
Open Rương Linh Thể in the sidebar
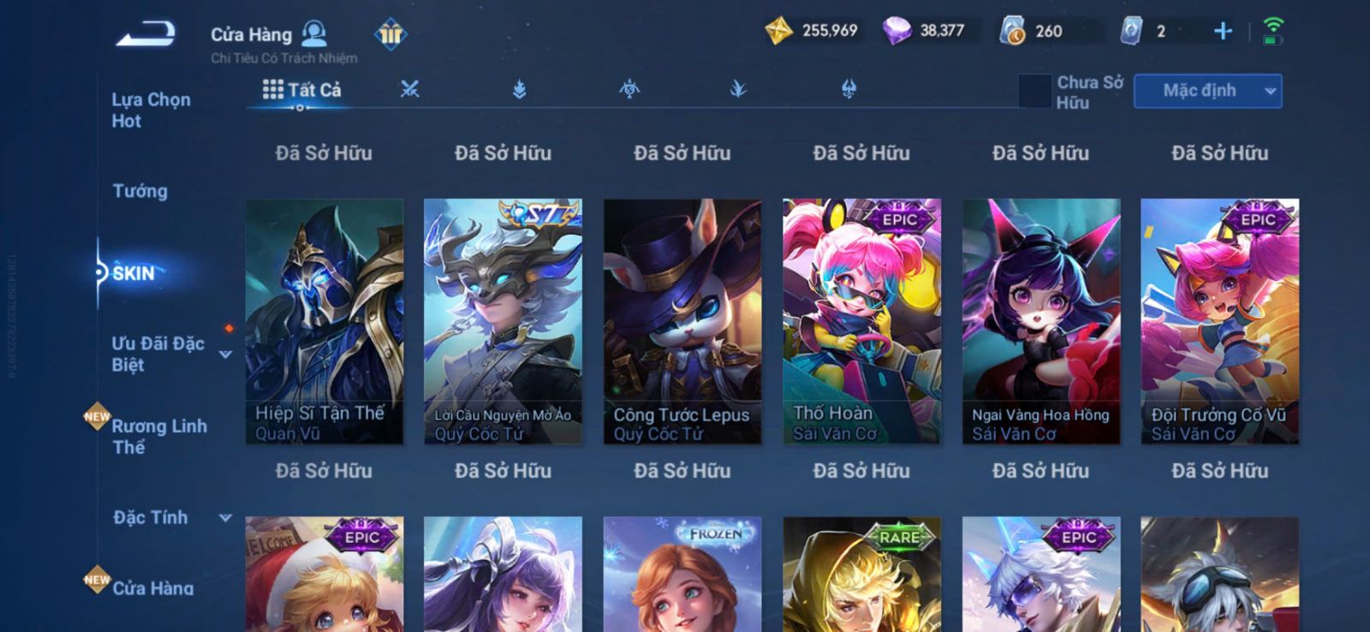(159, 436)
